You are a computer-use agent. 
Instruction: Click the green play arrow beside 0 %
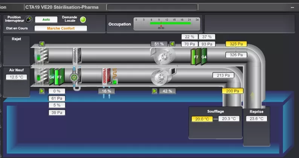tap(42, 91)
